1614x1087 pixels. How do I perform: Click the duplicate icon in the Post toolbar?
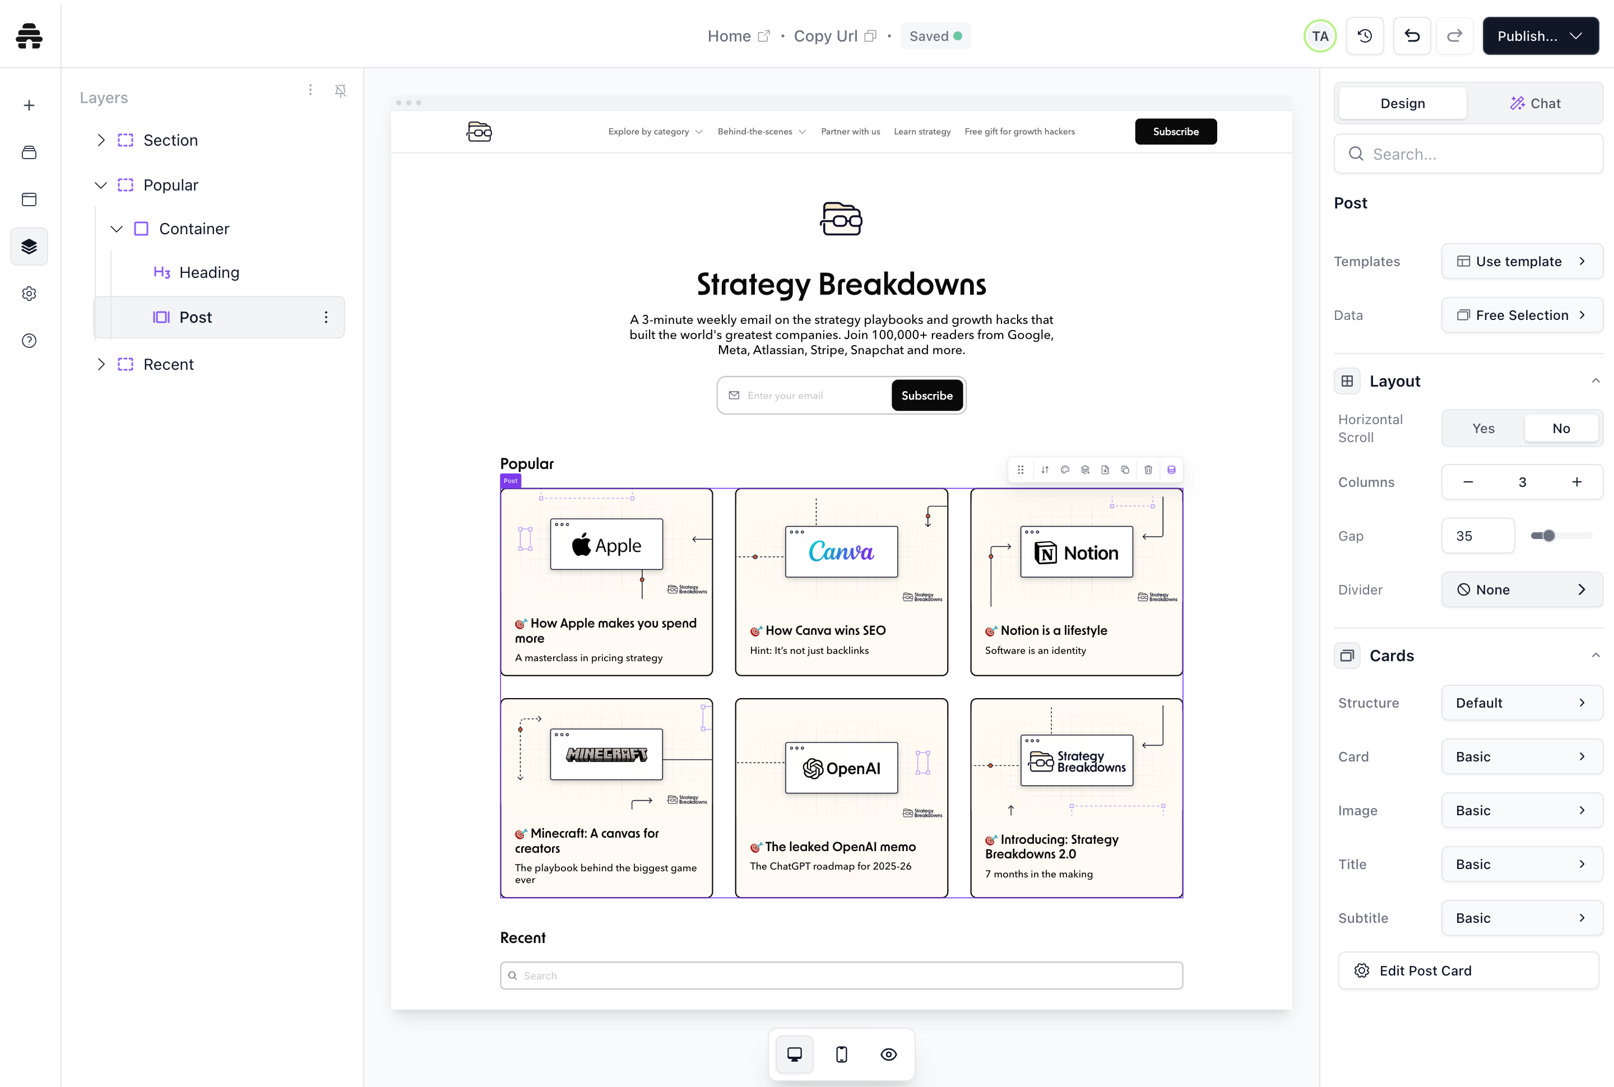(1125, 470)
